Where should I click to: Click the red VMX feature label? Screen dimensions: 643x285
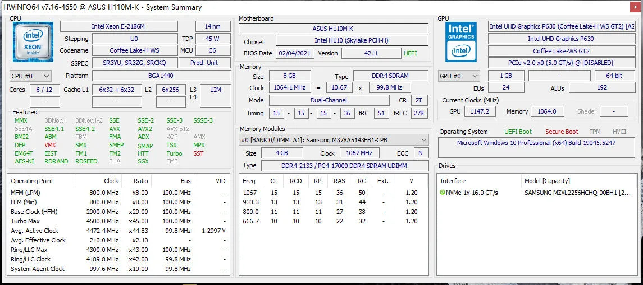pyautogui.click(x=50, y=145)
